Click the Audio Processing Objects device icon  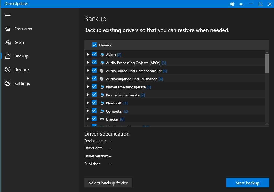(102, 63)
